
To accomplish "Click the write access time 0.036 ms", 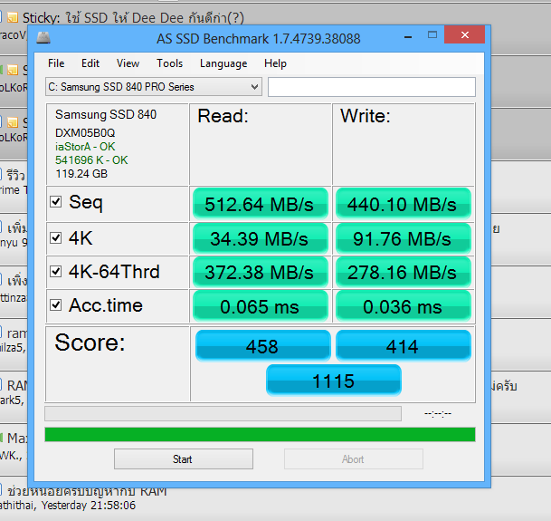I will tap(403, 306).
